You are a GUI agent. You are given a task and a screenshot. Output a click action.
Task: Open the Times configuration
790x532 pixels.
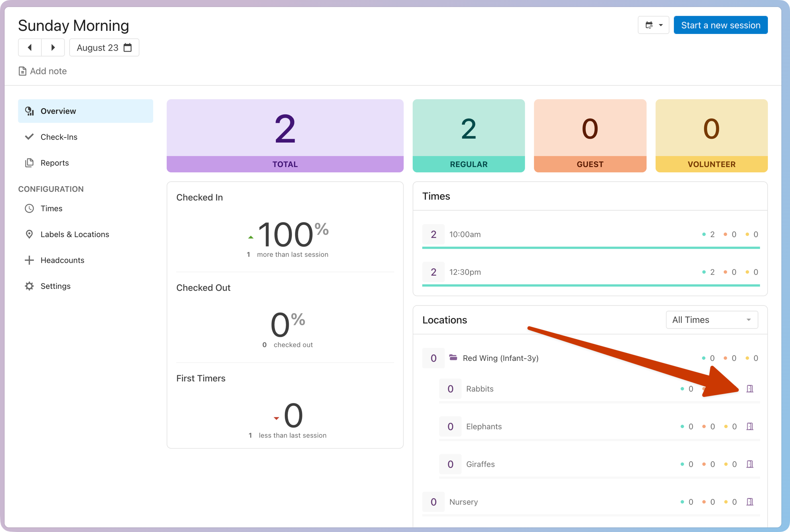point(86,208)
